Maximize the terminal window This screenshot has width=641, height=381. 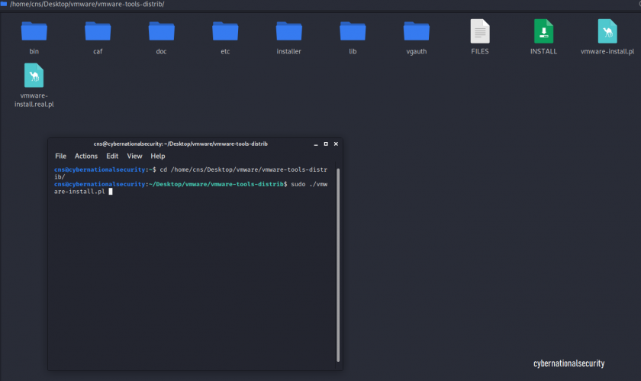tap(326, 144)
